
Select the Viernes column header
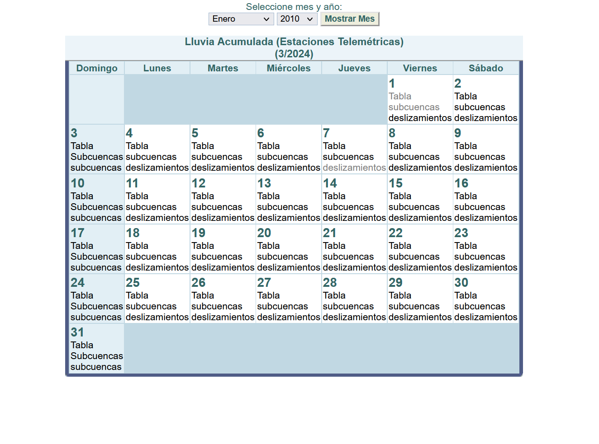click(x=420, y=68)
